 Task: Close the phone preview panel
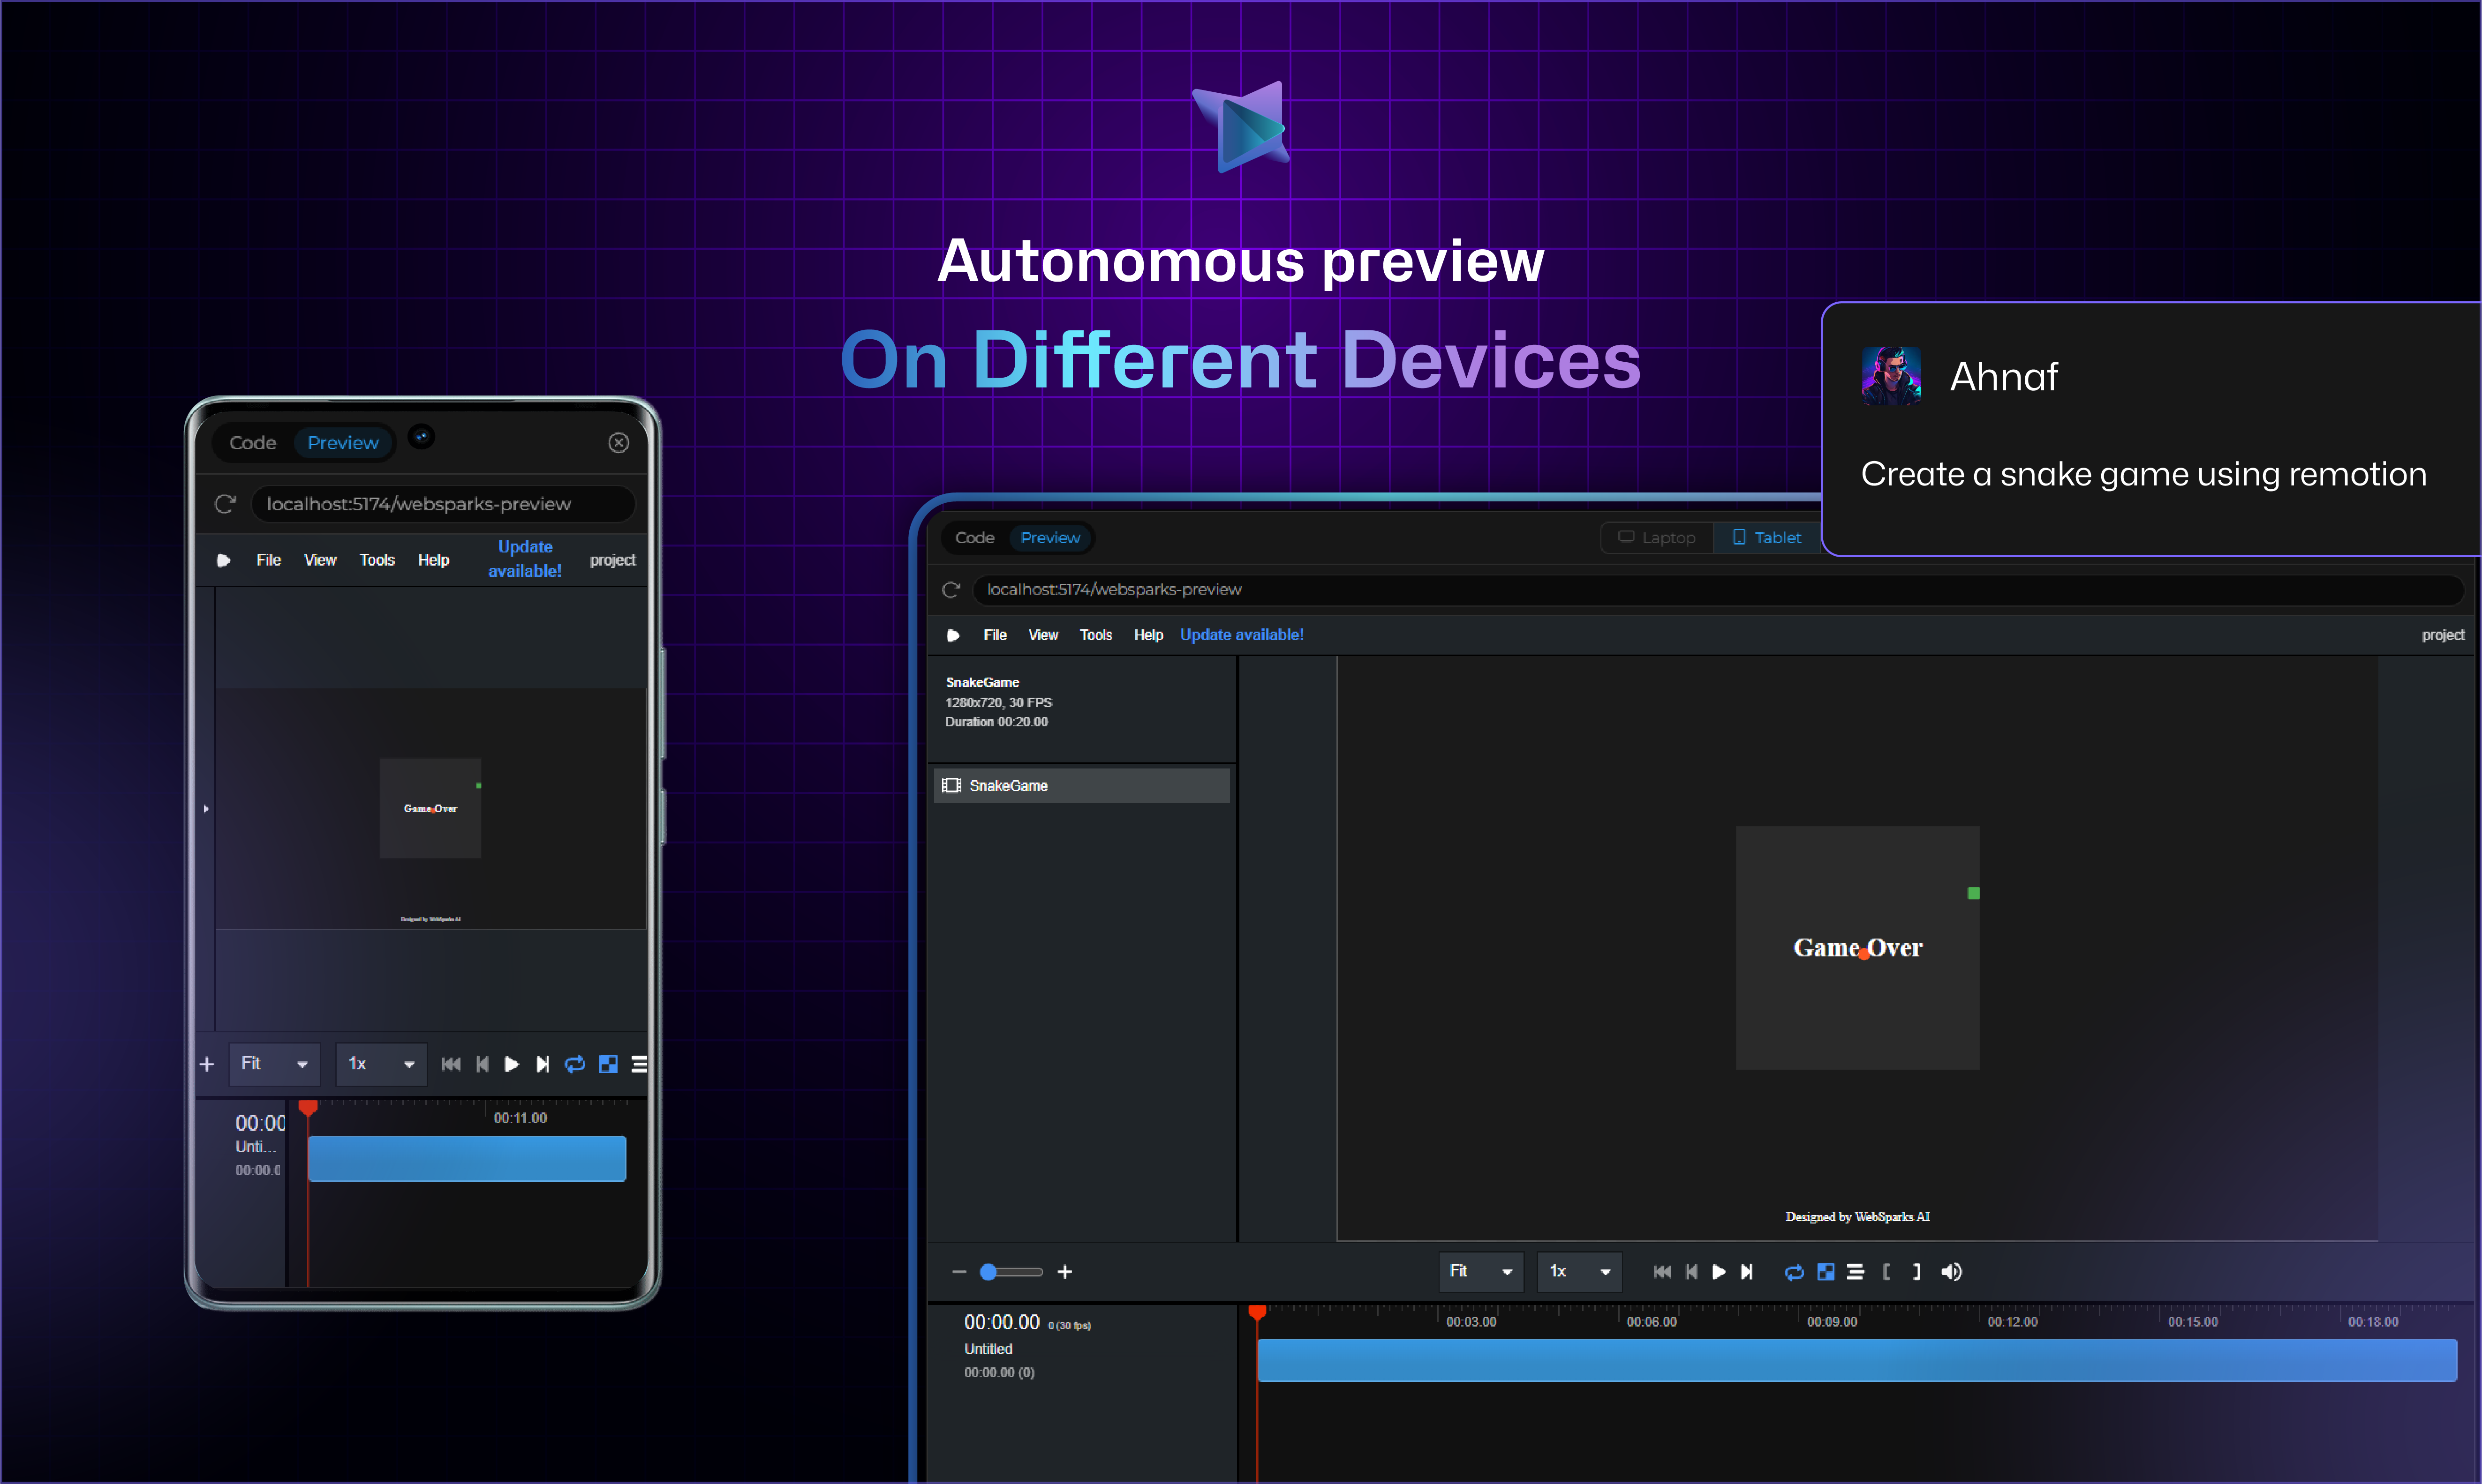tap(618, 443)
